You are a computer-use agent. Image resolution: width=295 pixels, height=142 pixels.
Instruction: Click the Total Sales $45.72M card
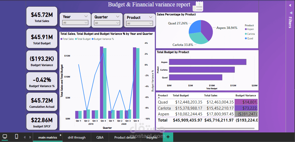tap(42, 16)
